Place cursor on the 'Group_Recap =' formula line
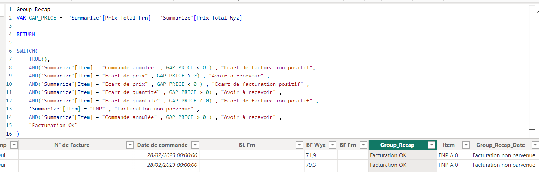Screen dimensions: 539x172 pyautogui.click(x=36, y=9)
